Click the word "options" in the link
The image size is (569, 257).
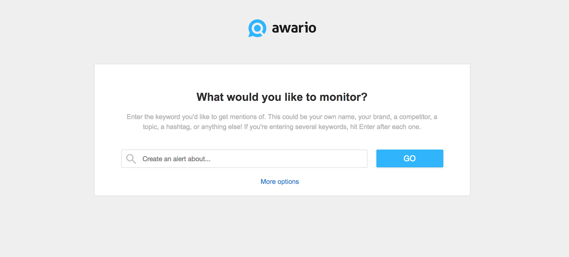click(288, 182)
